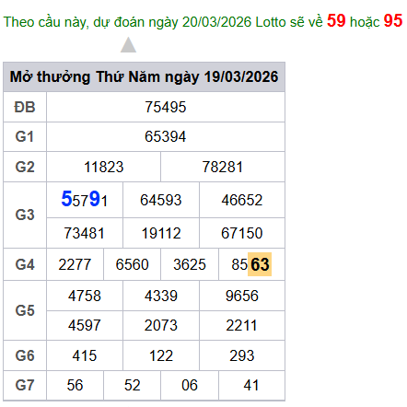Select the G5 number 4758

point(85,296)
